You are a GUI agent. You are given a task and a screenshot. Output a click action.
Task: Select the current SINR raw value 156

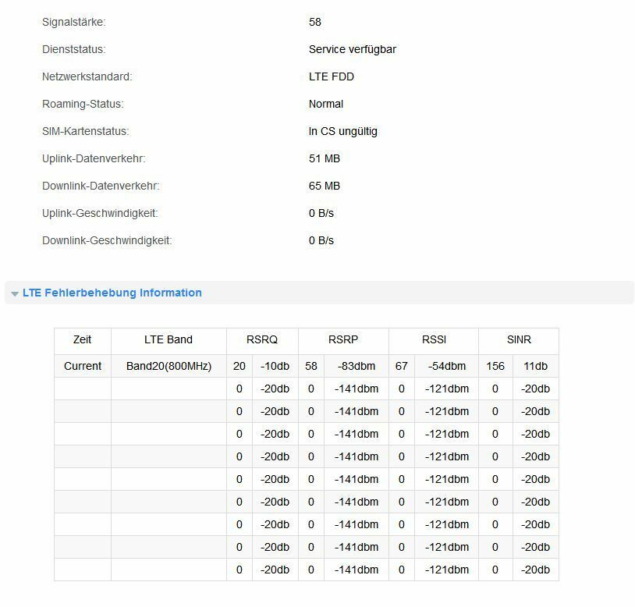[x=495, y=366]
